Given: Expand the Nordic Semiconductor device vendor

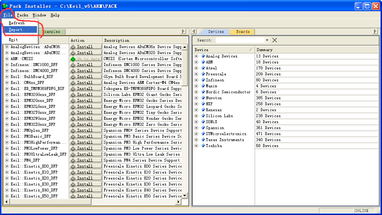Looking at the screenshot, I should click(196, 92).
